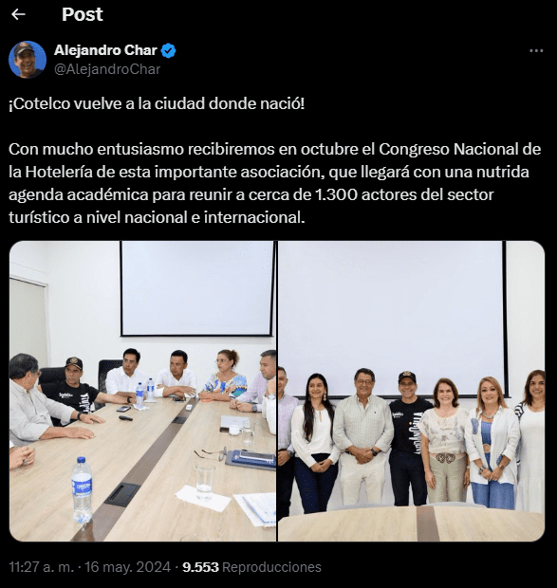The height and width of the screenshot is (588, 557).
Task: Click the '1.300 actores del sector' text
Action: pos(404,195)
